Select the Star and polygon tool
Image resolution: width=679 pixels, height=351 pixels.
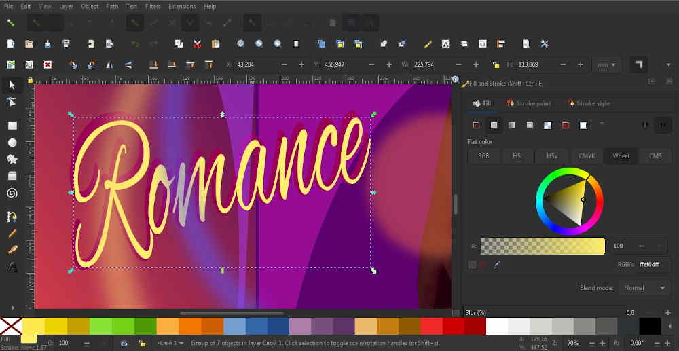(x=12, y=160)
